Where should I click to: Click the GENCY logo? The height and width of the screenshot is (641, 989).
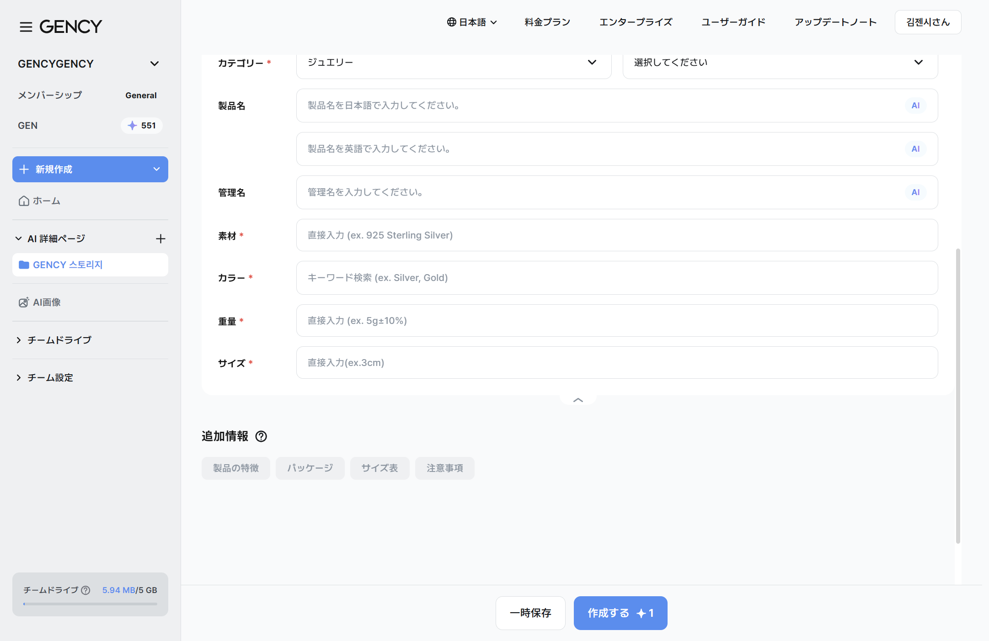click(x=71, y=26)
